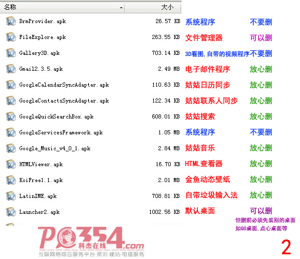Screen dimensions: 300x259
Task: Click the DrmProvider.apk file icon
Action: point(11,21)
